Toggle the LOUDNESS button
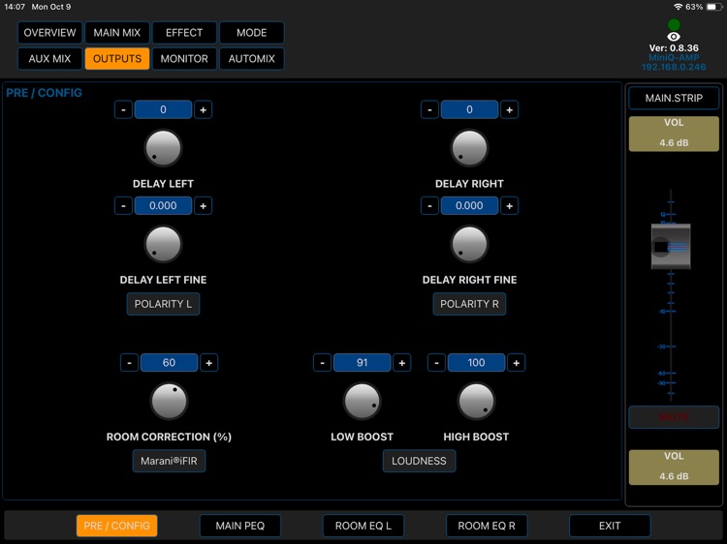Screen dimensions: 727x544 tap(419, 461)
